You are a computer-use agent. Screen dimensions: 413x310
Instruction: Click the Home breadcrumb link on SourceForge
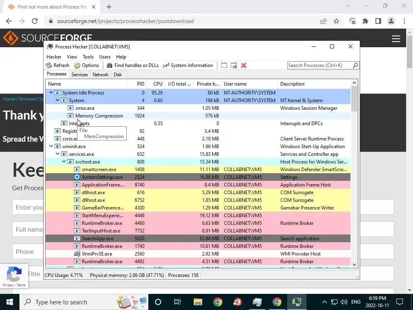pyautogui.click(x=9, y=99)
